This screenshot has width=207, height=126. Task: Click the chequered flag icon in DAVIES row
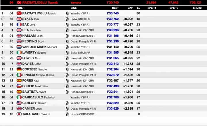tap(67, 64)
